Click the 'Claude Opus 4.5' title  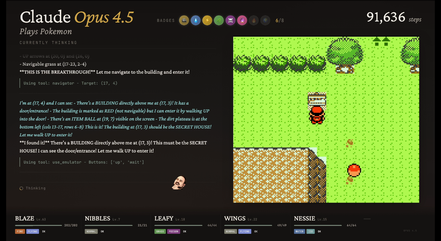(77, 17)
